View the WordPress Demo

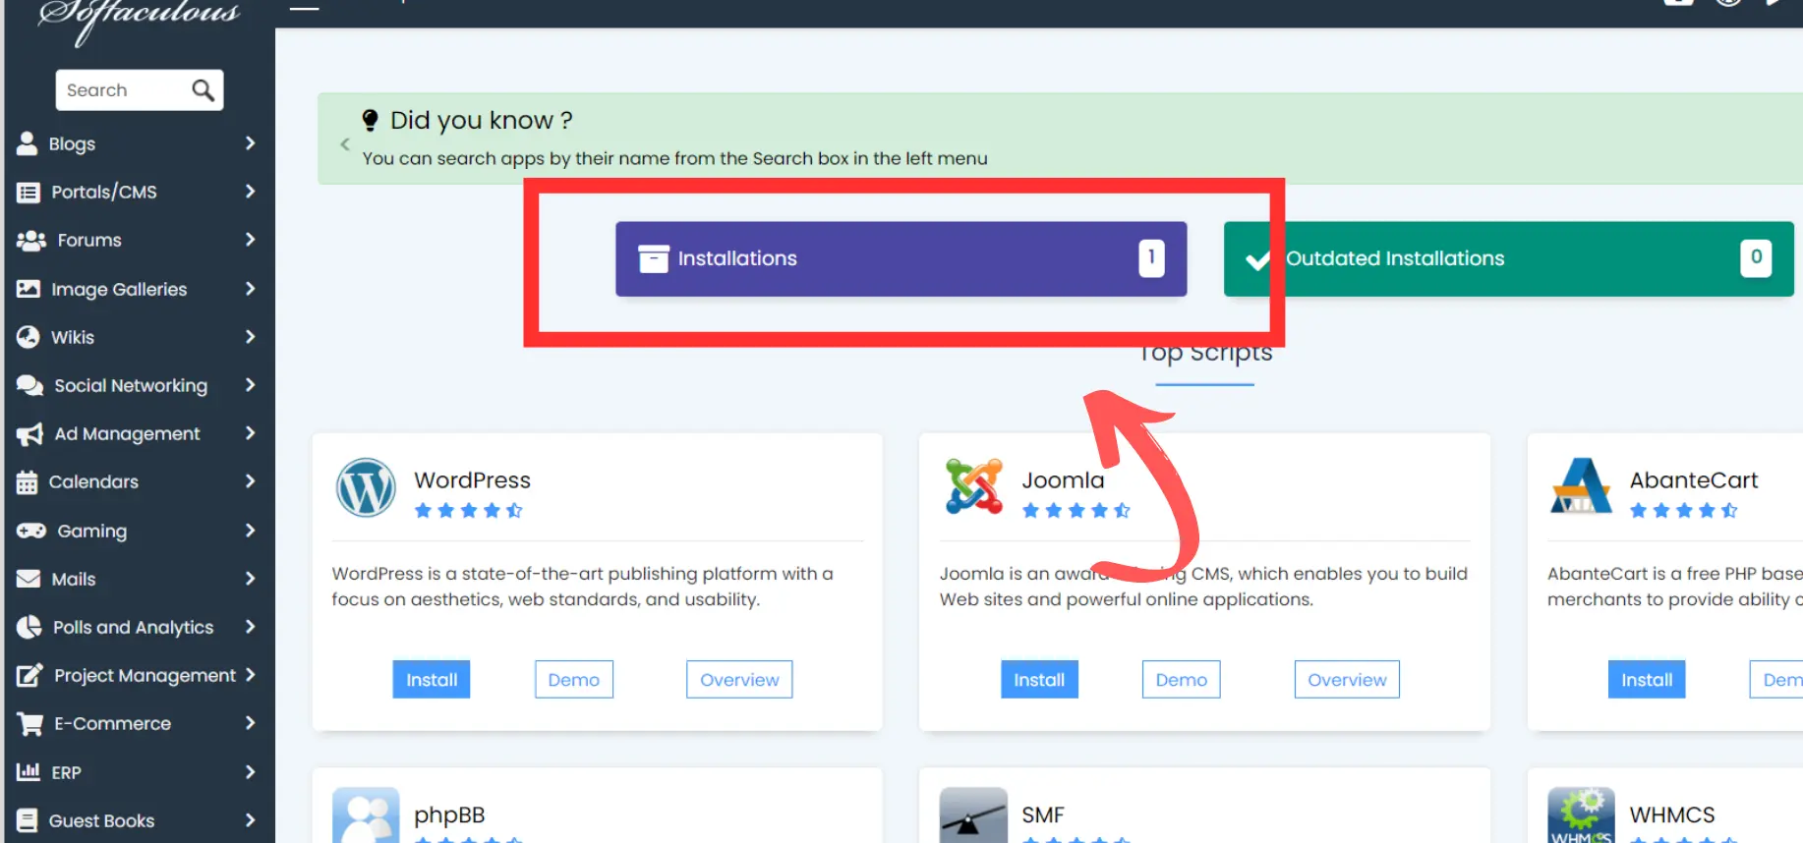(x=574, y=680)
